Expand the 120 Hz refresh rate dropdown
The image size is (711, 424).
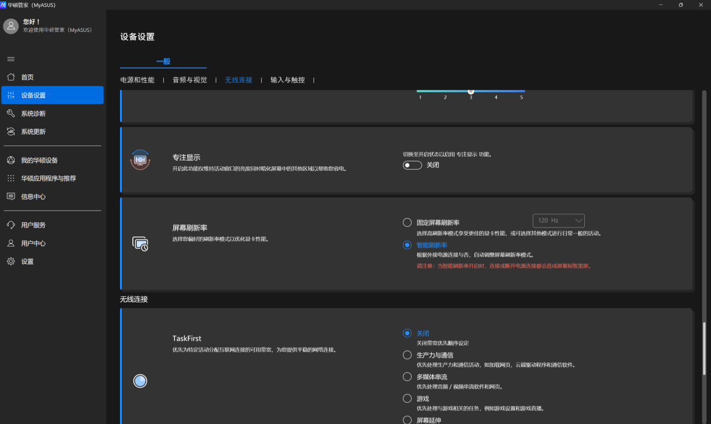(558, 221)
